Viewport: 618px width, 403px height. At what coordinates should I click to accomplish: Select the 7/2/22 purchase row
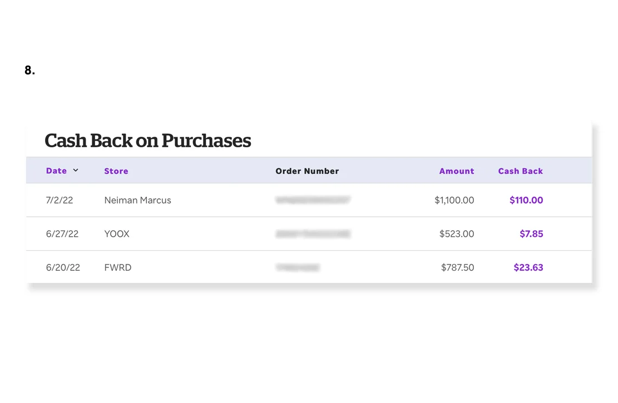coord(60,200)
